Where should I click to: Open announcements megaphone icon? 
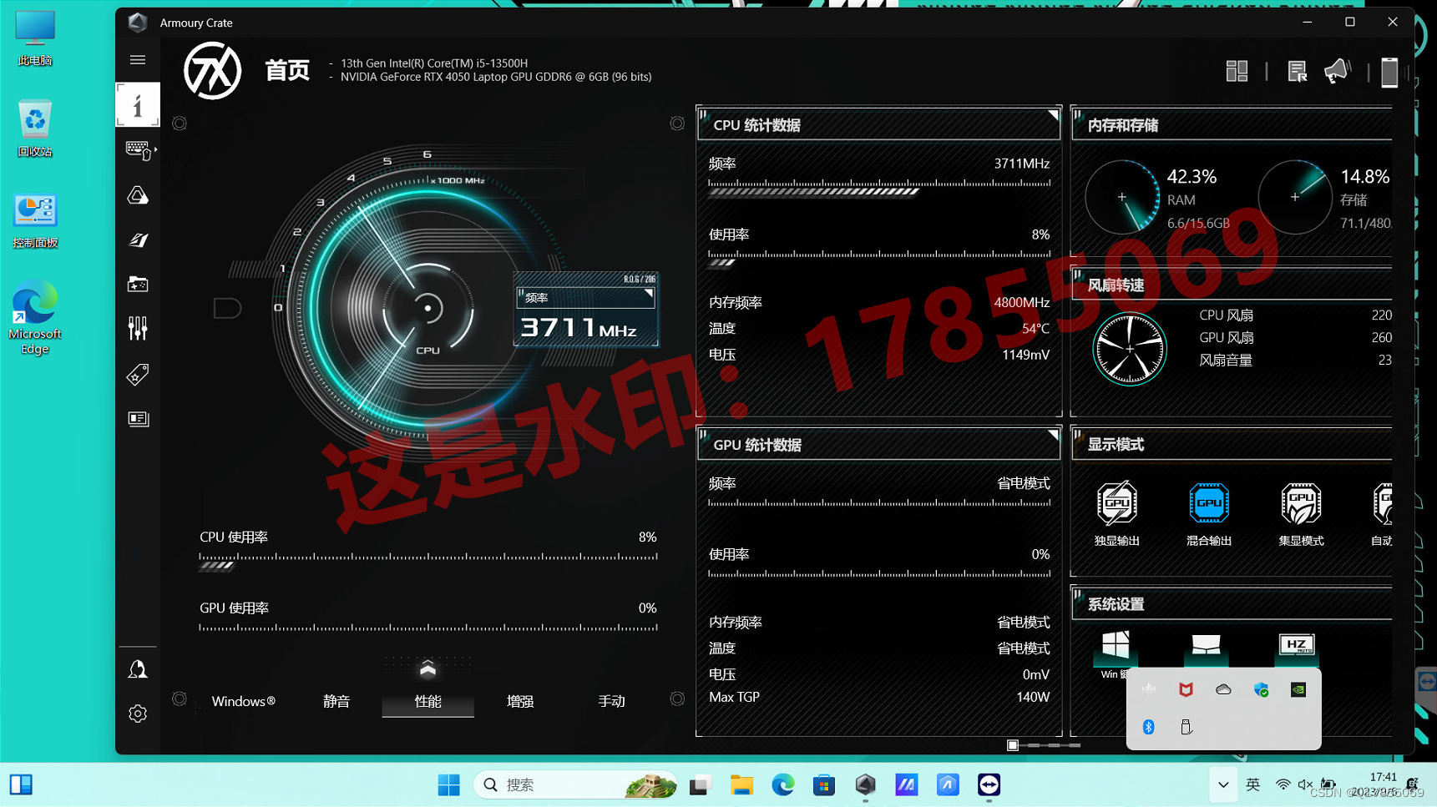tap(1337, 71)
